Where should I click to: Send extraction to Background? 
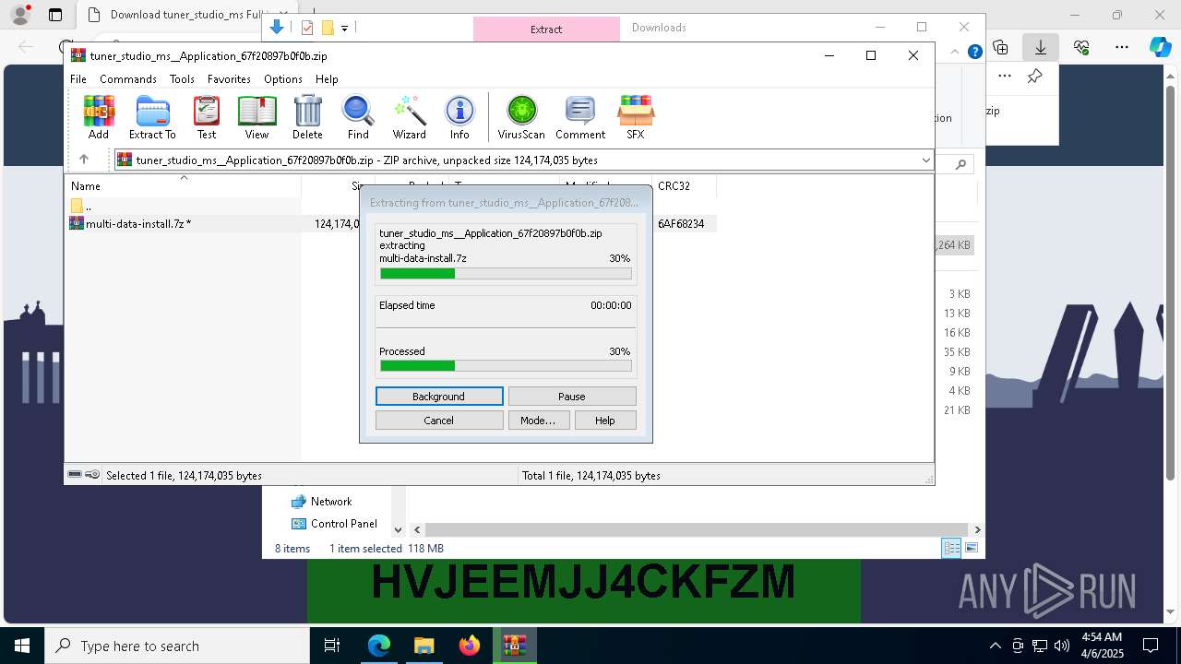(439, 397)
